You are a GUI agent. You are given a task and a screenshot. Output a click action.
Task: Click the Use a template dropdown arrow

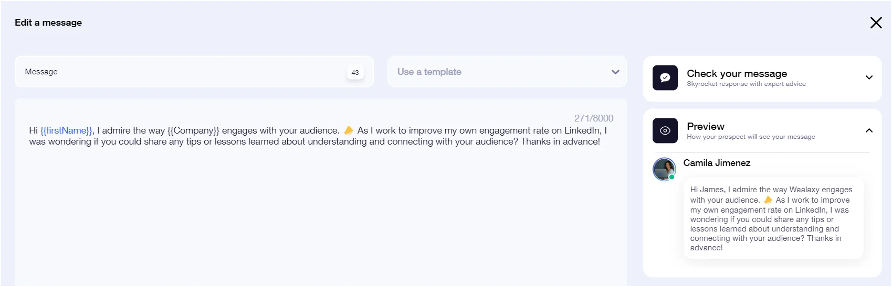pyautogui.click(x=615, y=72)
